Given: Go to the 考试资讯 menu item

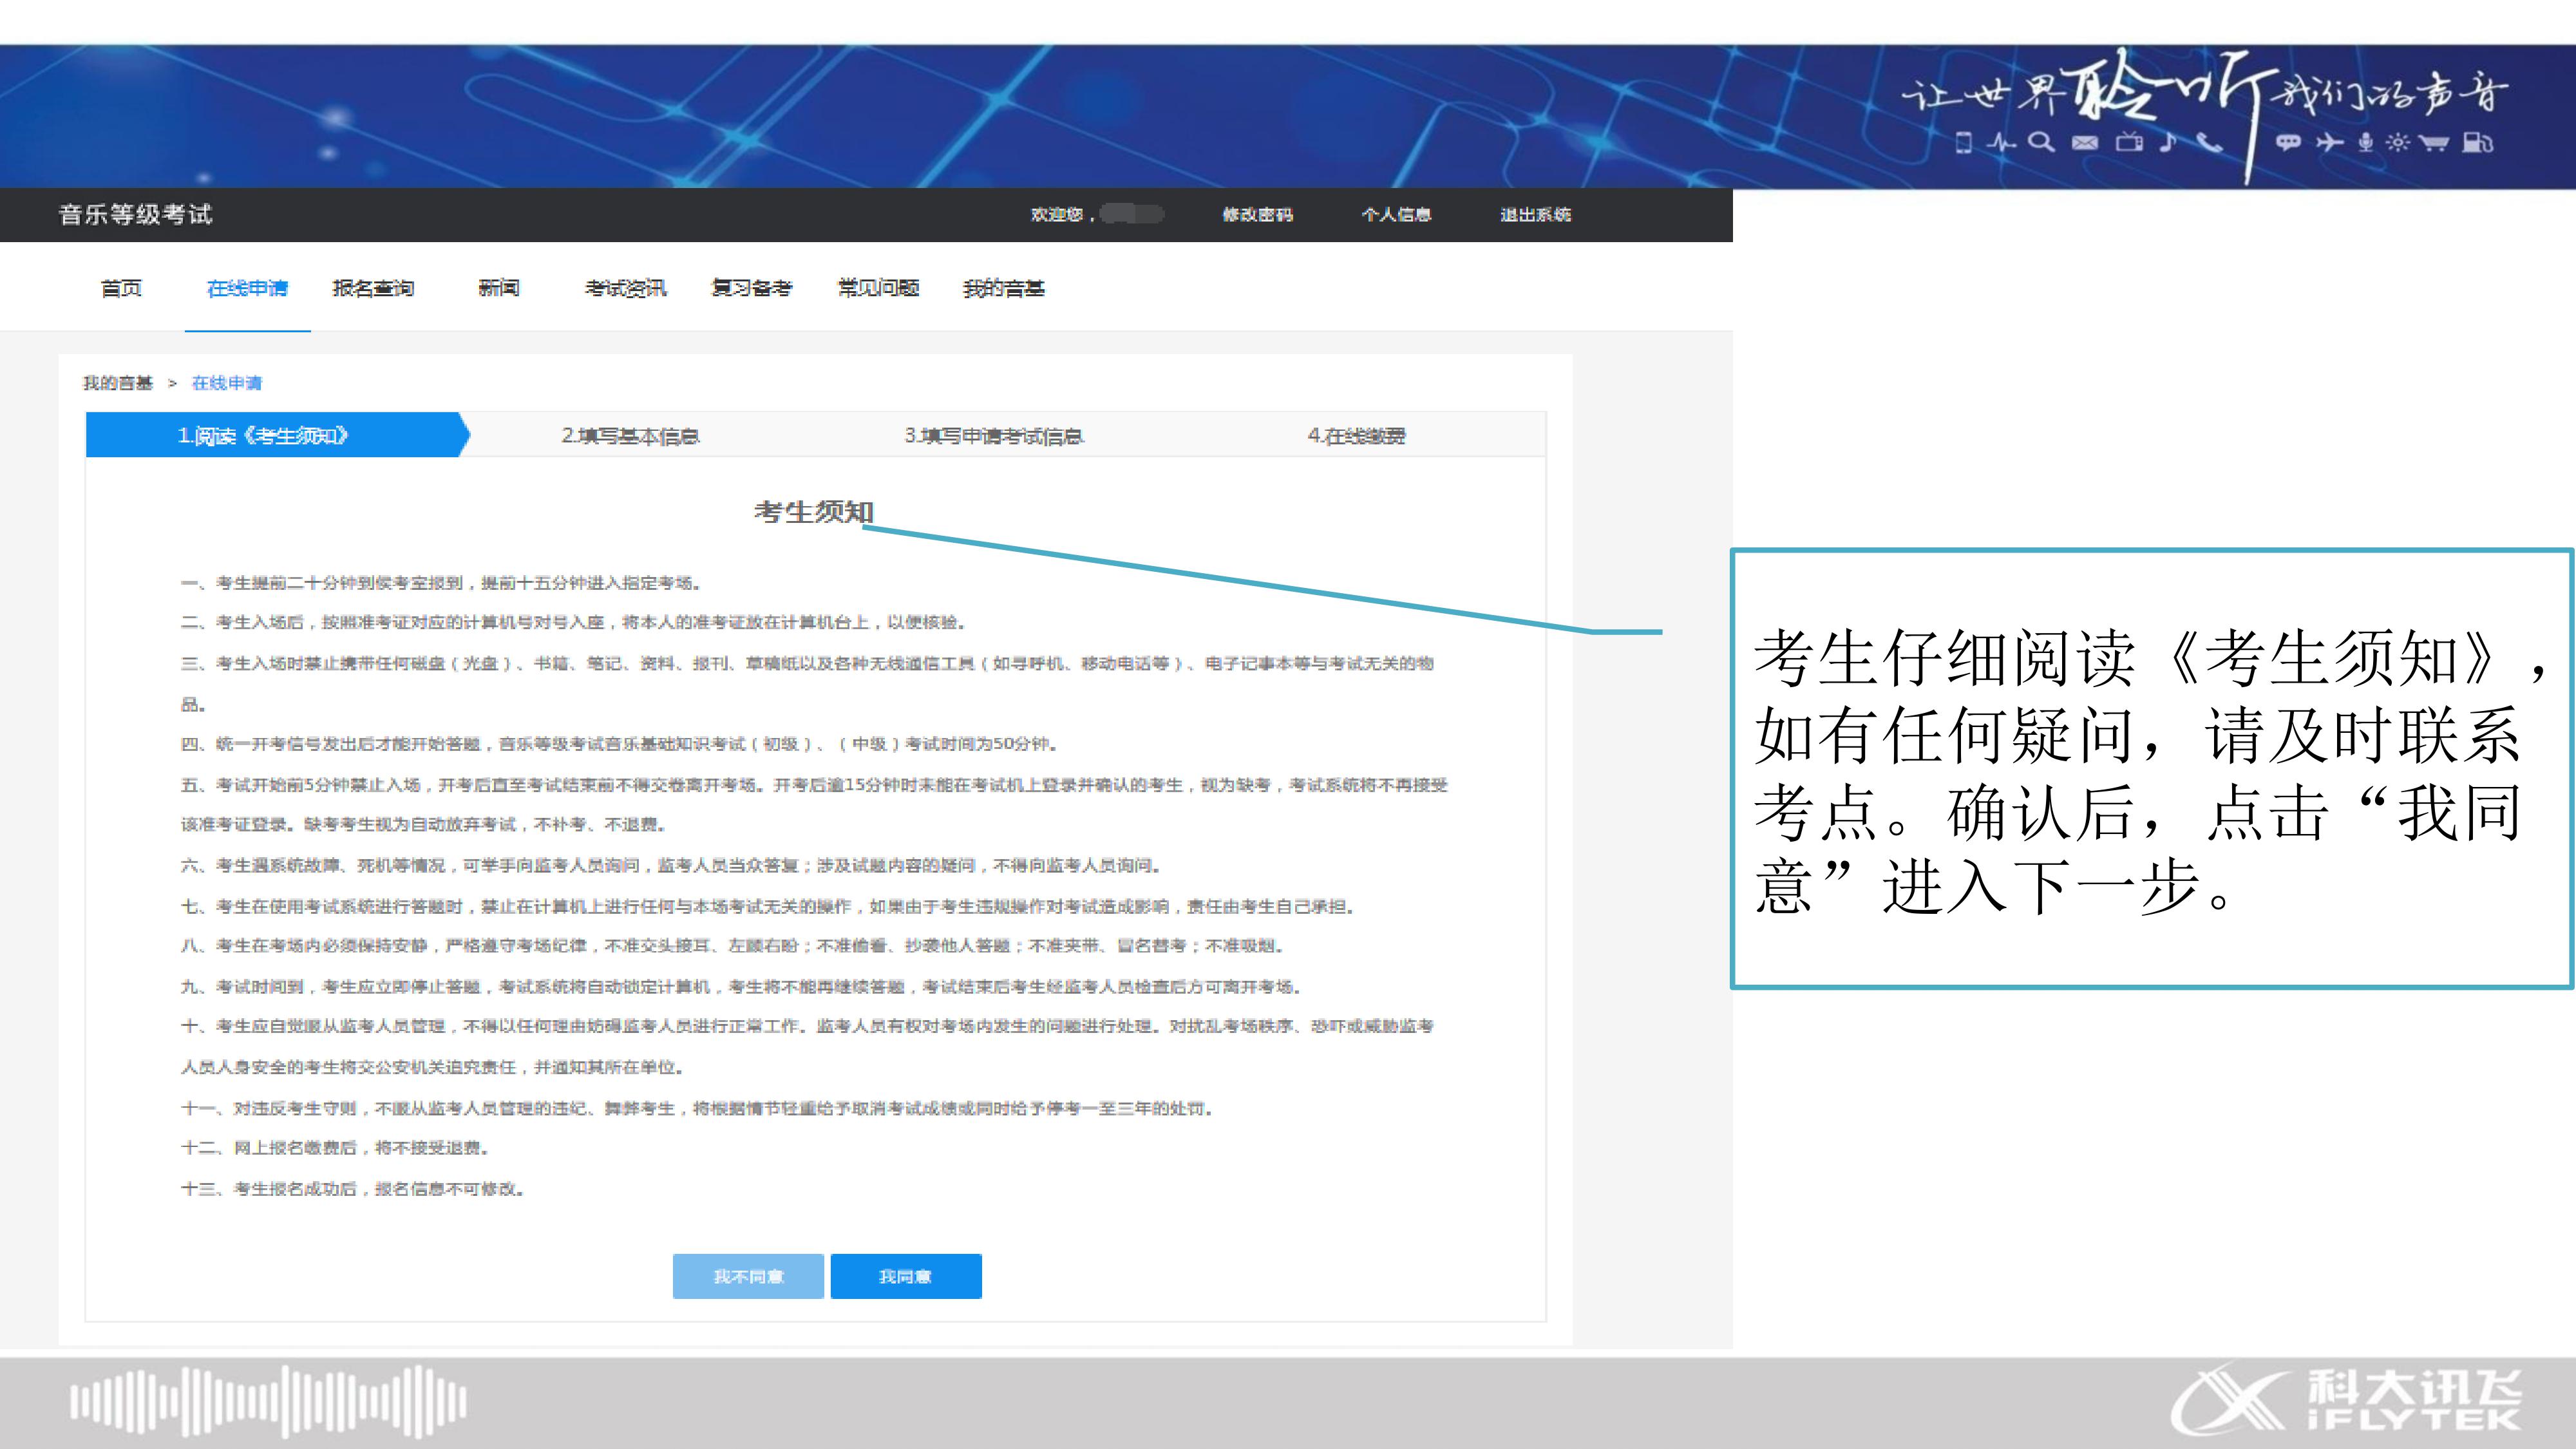Looking at the screenshot, I should click(625, 288).
